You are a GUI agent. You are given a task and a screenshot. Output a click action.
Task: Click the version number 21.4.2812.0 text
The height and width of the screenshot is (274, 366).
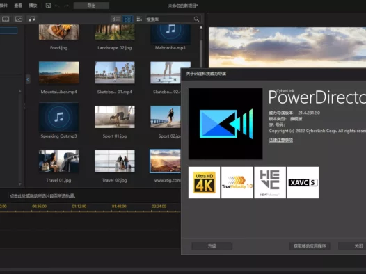point(309,113)
